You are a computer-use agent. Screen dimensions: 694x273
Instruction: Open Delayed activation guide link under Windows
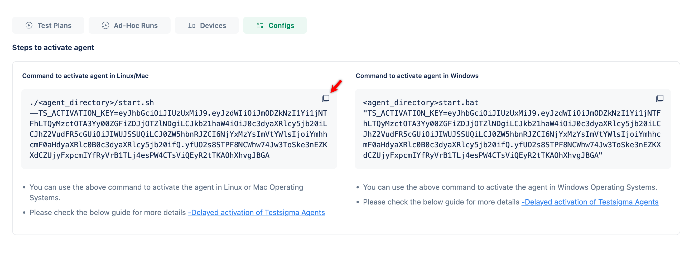coord(590,202)
